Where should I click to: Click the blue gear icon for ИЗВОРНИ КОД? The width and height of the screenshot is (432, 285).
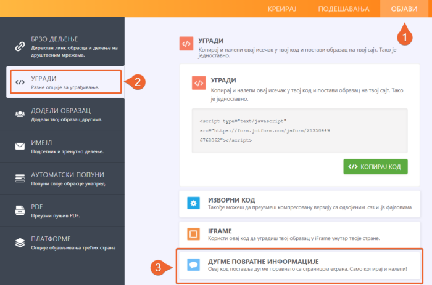click(193, 203)
